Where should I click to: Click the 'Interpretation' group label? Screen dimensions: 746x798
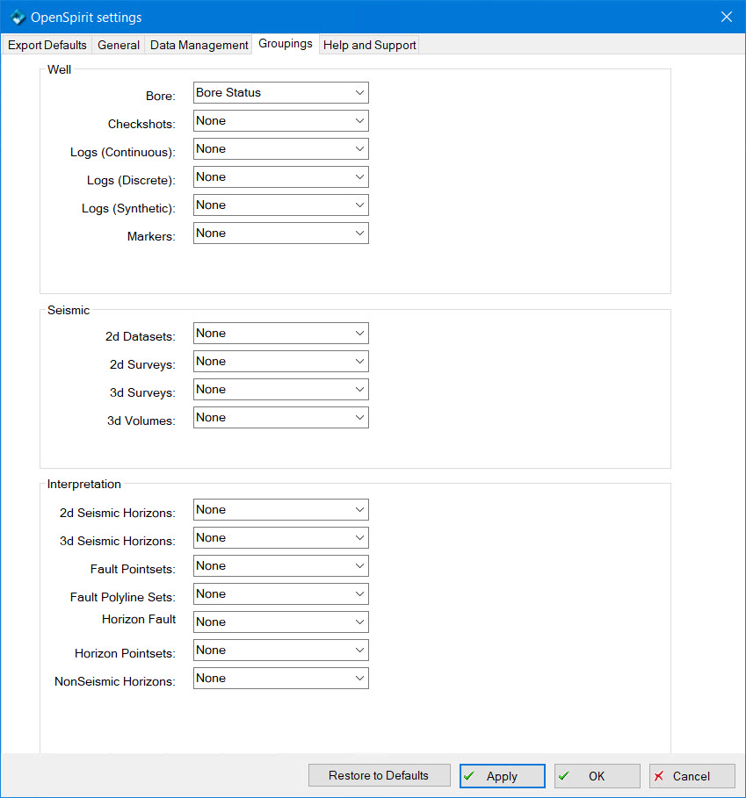coord(84,484)
